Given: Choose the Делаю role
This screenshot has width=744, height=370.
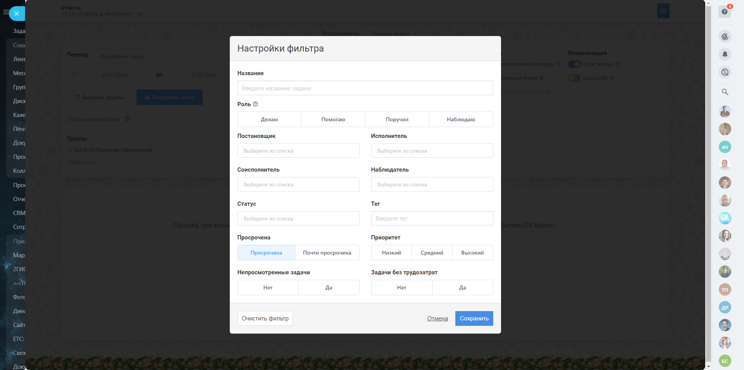Looking at the screenshot, I should point(269,119).
